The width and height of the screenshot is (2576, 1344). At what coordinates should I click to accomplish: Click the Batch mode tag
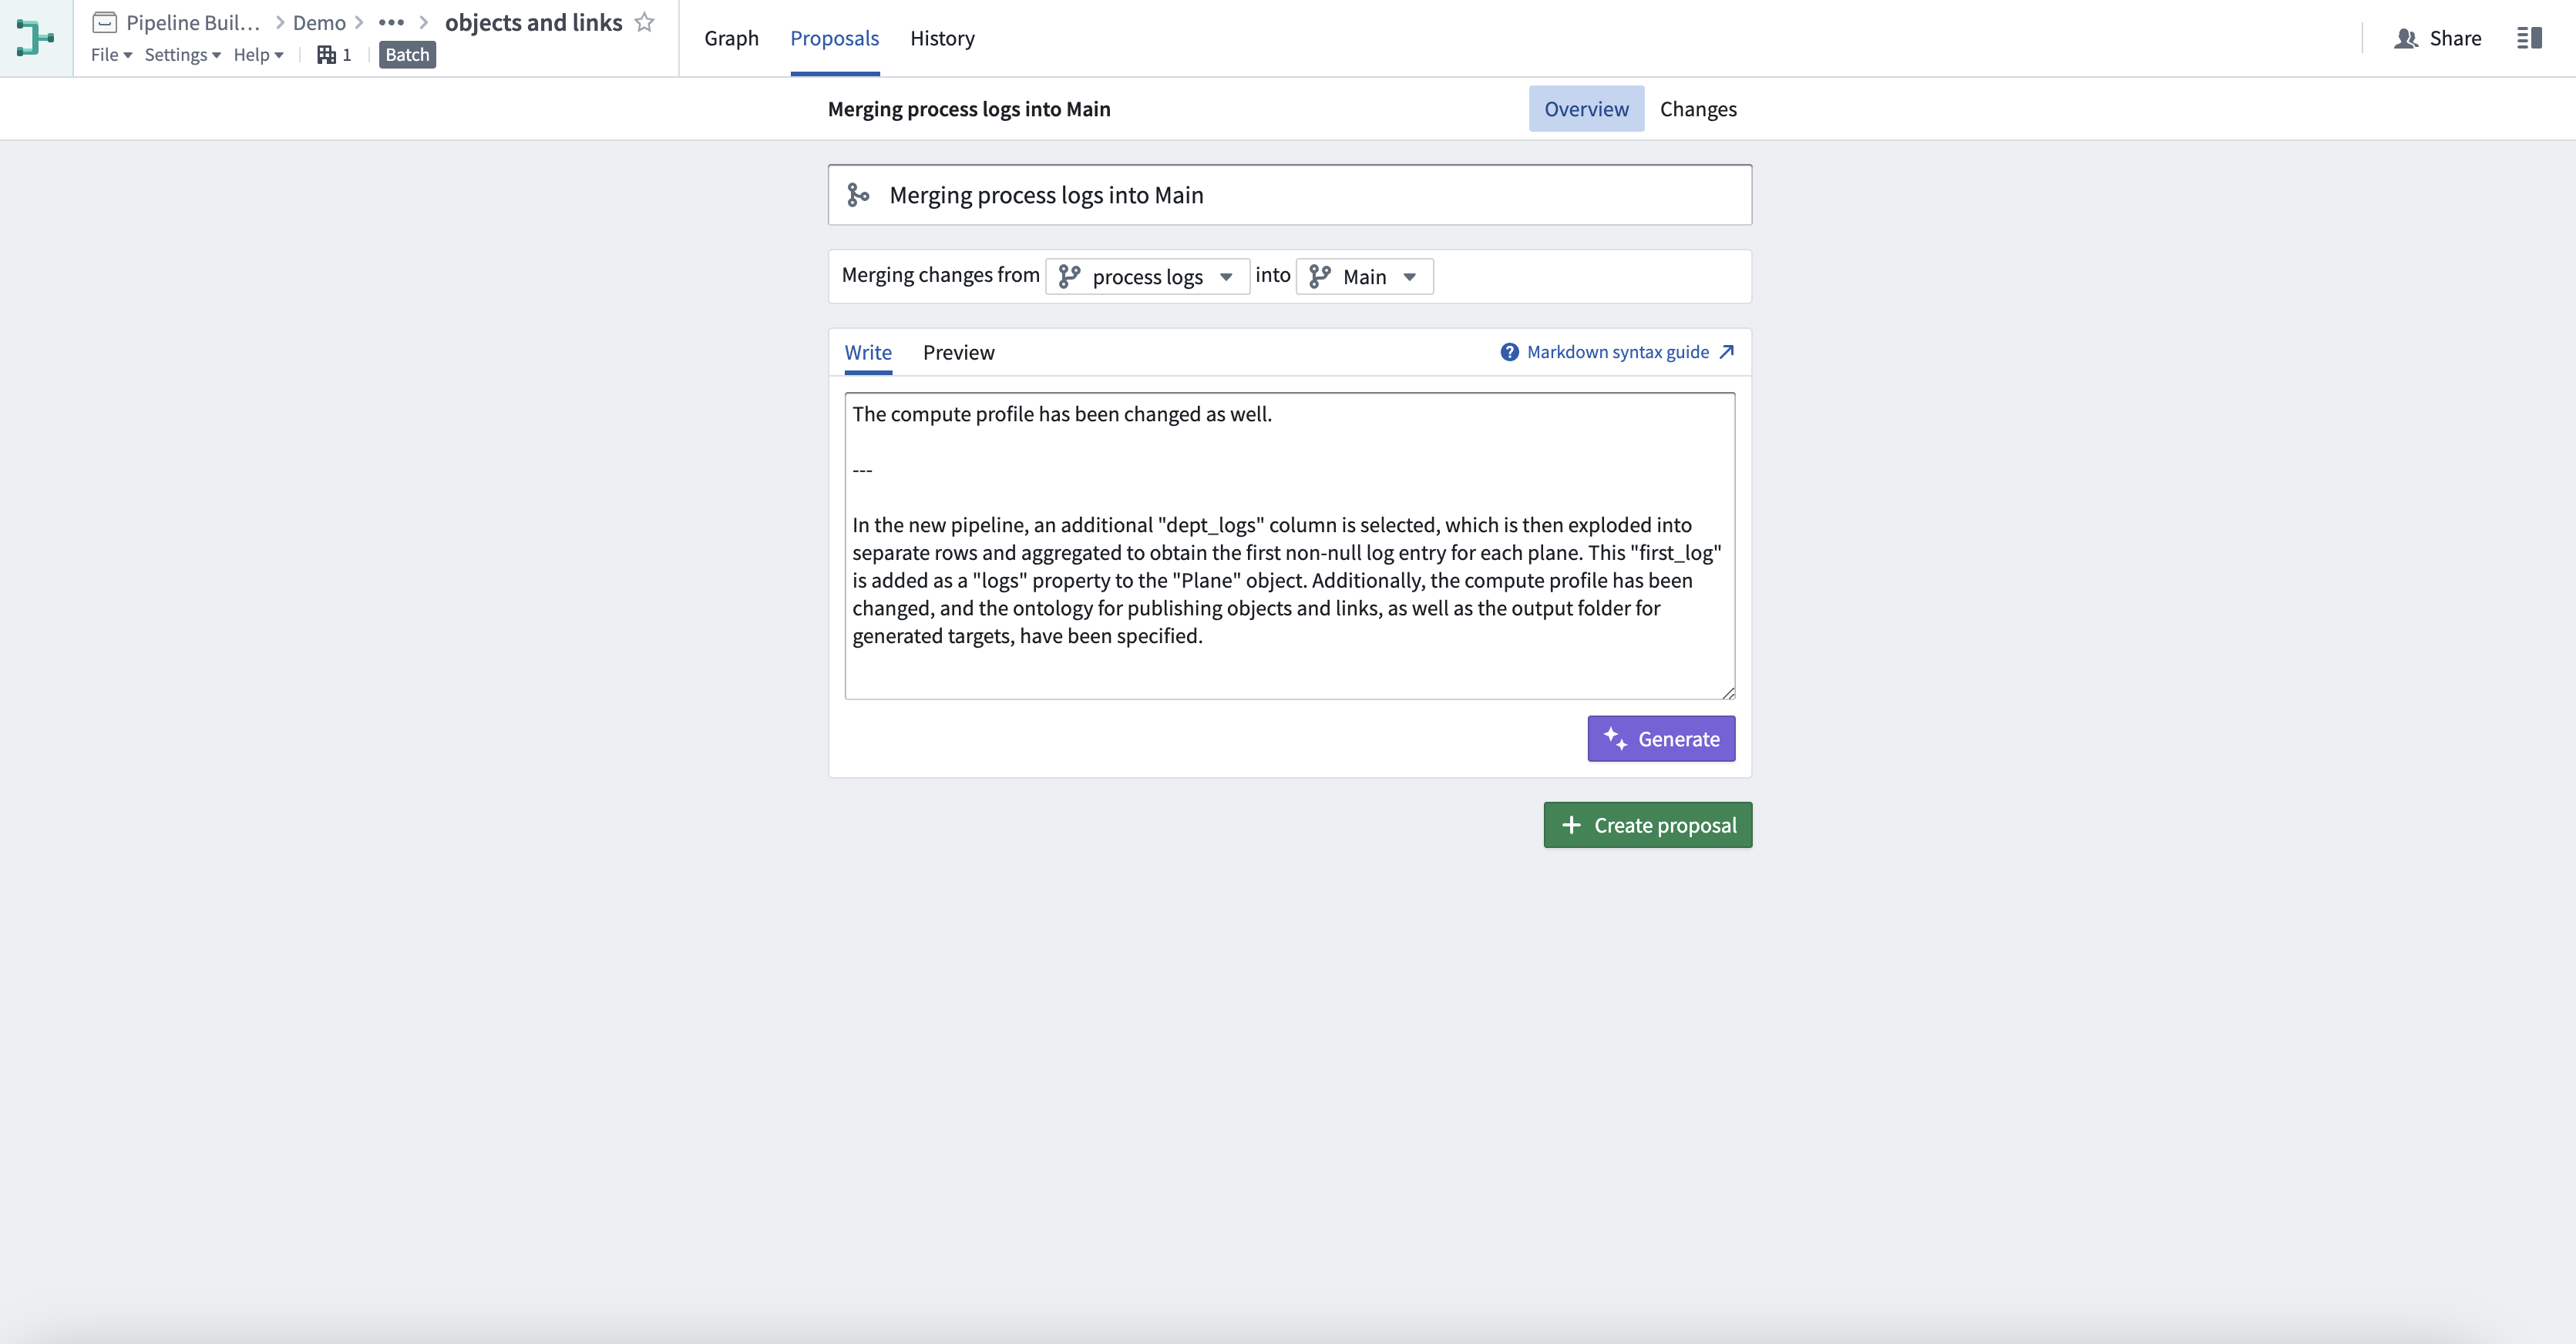click(x=407, y=55)
